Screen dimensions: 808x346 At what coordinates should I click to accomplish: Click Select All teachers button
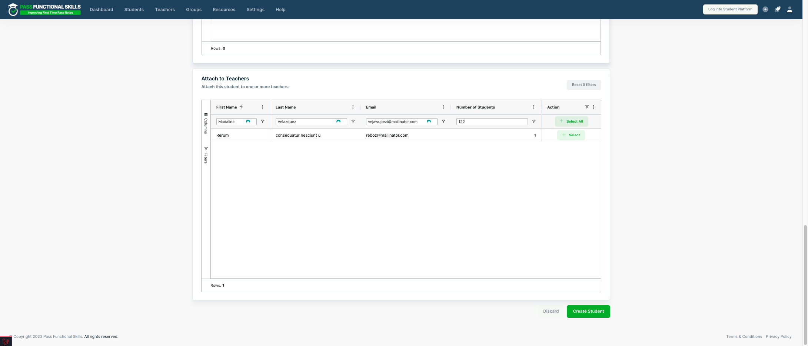pyautogui.click(x=571, y=122)
